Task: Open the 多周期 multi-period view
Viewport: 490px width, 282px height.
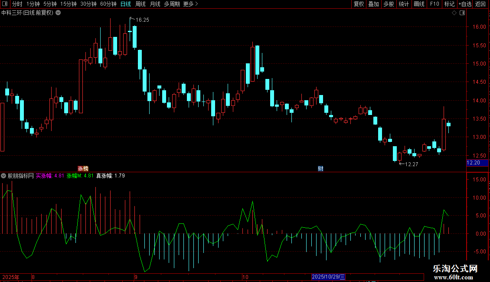Action: [172, 4]
